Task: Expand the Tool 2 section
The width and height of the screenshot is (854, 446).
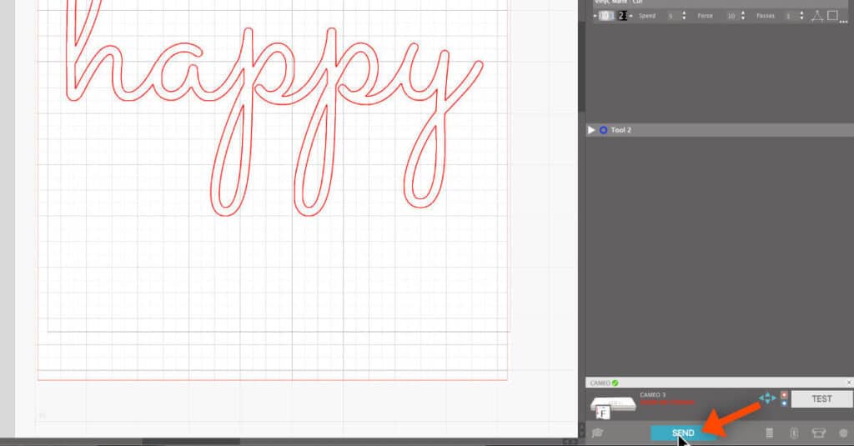Action: click(591, 129)
